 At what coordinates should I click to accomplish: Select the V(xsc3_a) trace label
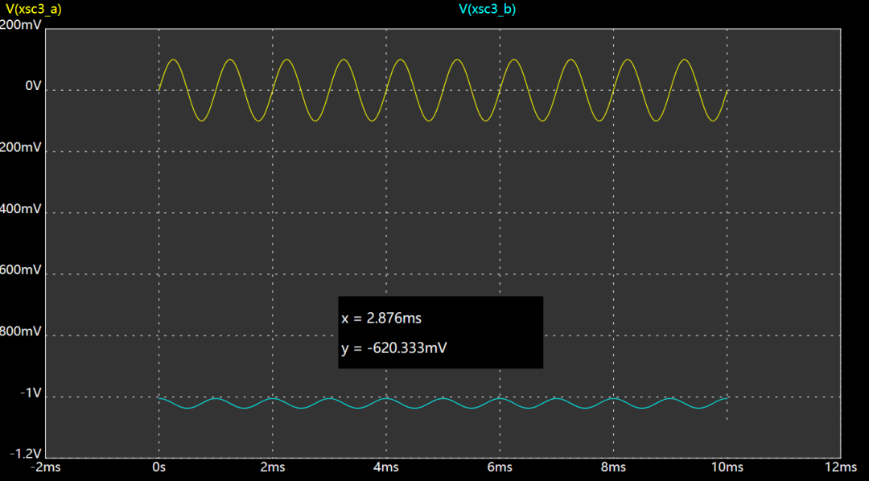tap(33, 9)
